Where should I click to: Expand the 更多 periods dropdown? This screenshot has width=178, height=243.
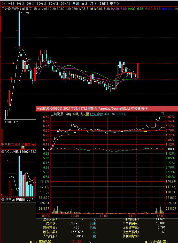tap(114, 4)
